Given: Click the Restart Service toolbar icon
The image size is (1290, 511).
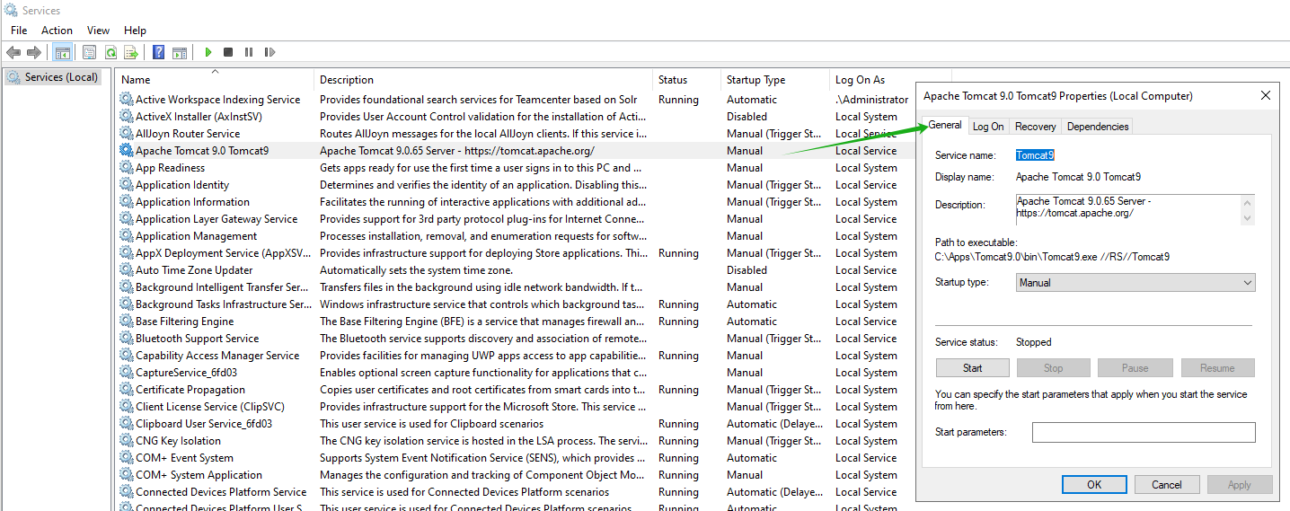Looking at the screenshot, I should click(269, 52).
